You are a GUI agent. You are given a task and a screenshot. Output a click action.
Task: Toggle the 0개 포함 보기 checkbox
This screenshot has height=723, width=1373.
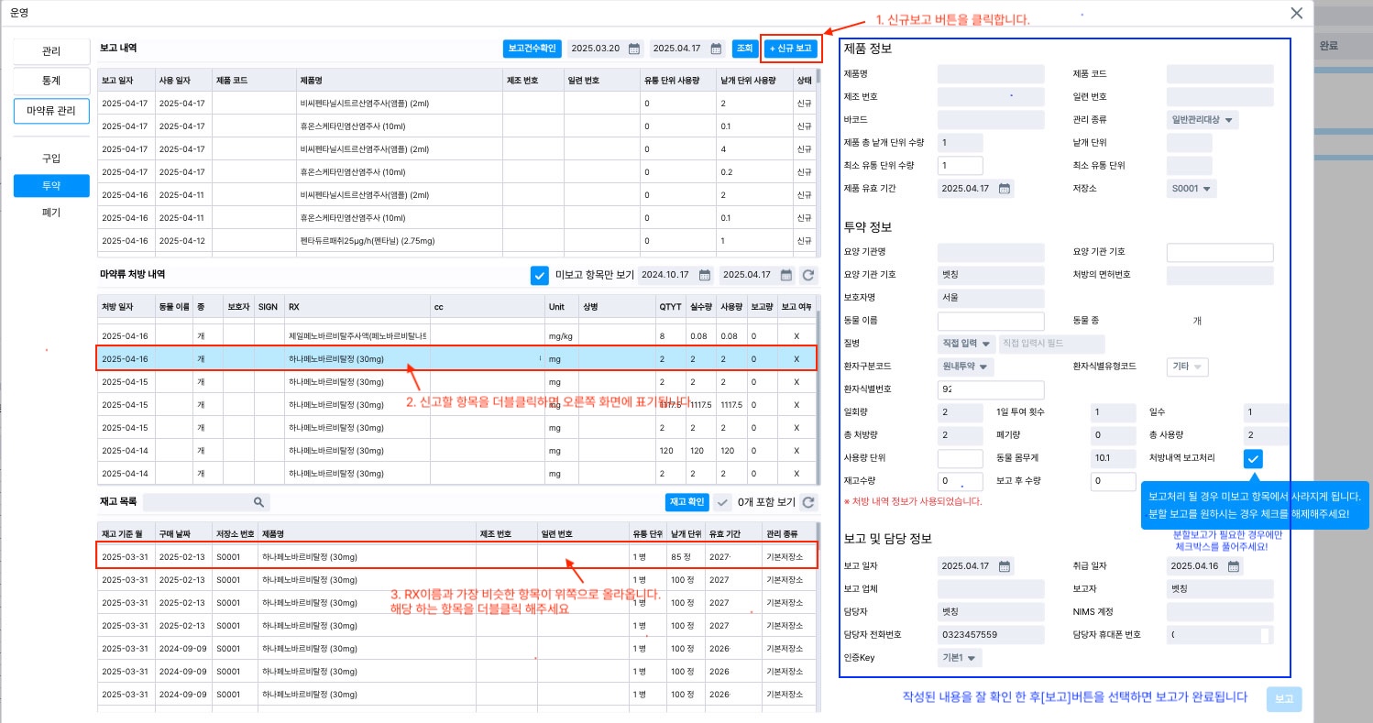pos(723,502)
